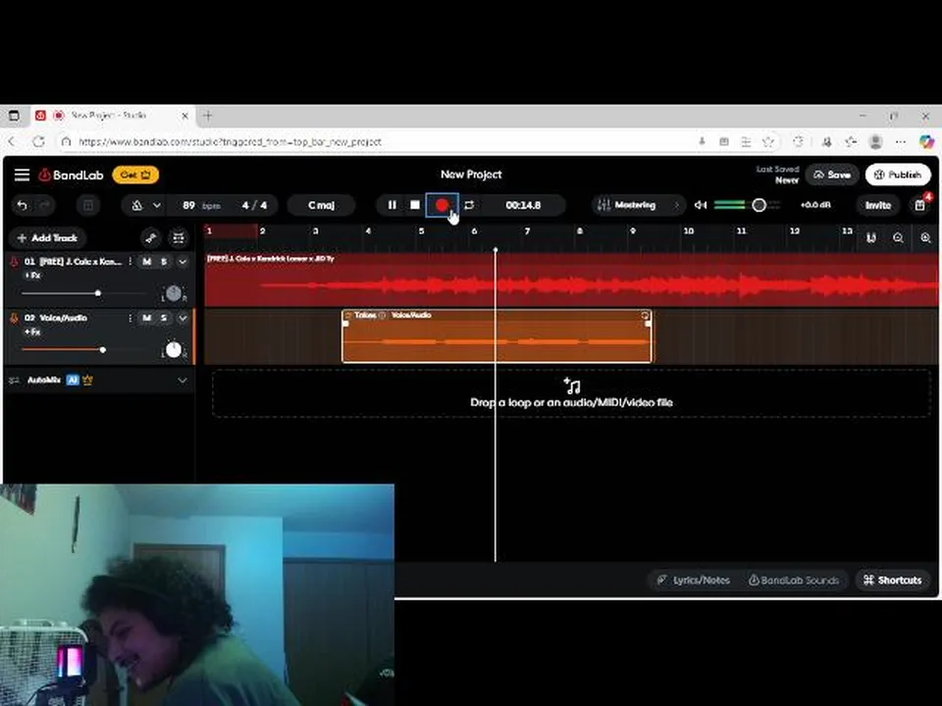Open the Mastering panel
942x706 pixels.
coord(638,205)
